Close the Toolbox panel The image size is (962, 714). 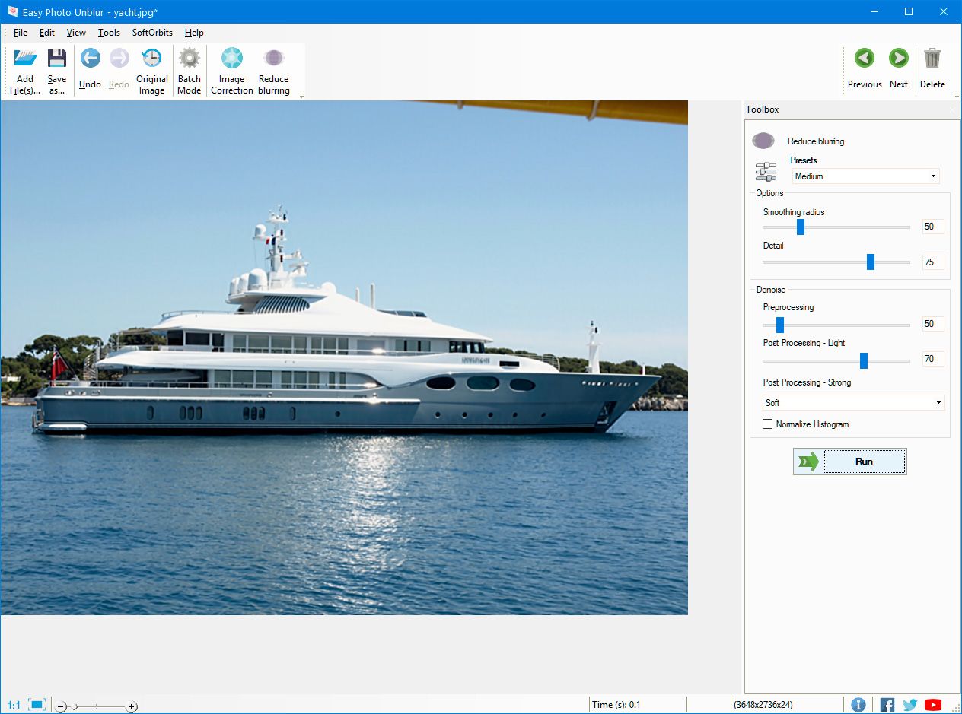[951, 109]
